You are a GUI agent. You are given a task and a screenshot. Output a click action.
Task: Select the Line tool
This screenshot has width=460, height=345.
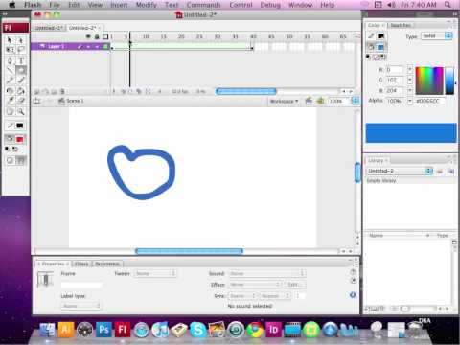(x=10, y=70)
